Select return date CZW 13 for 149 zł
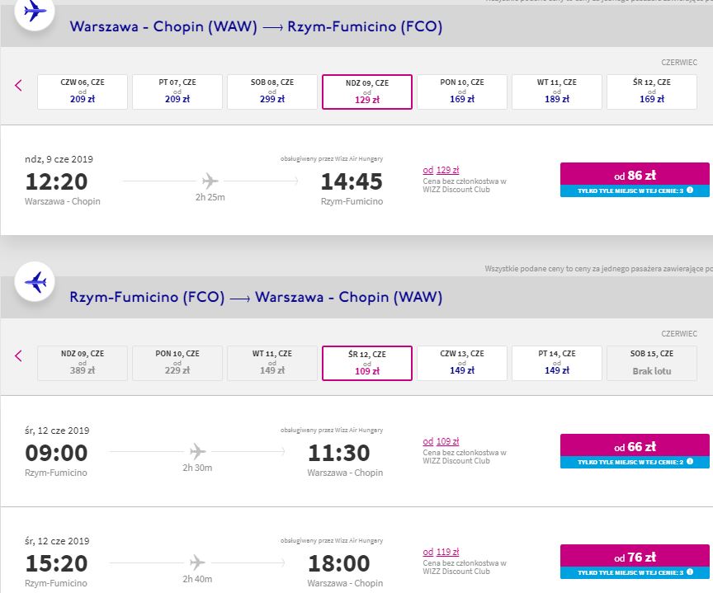 click(x=462, y=363)
